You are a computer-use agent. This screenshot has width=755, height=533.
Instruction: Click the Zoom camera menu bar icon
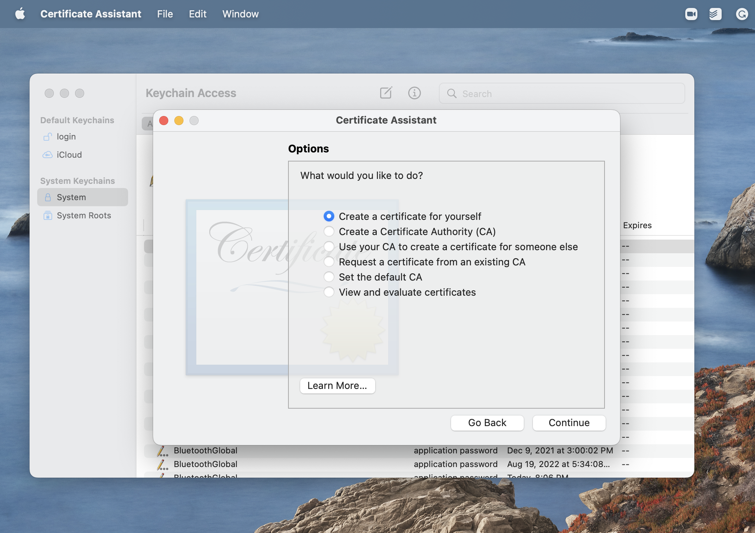pos(691,14)
